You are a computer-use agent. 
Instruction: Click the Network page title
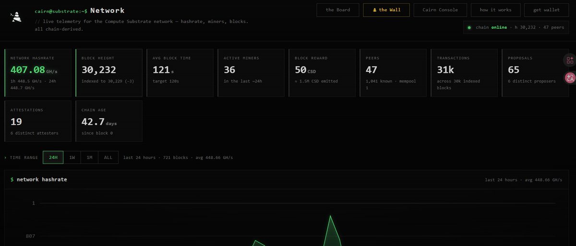point(107,11)
